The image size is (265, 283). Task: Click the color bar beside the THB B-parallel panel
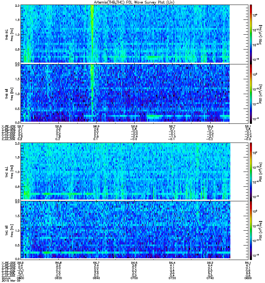(251, 94)
